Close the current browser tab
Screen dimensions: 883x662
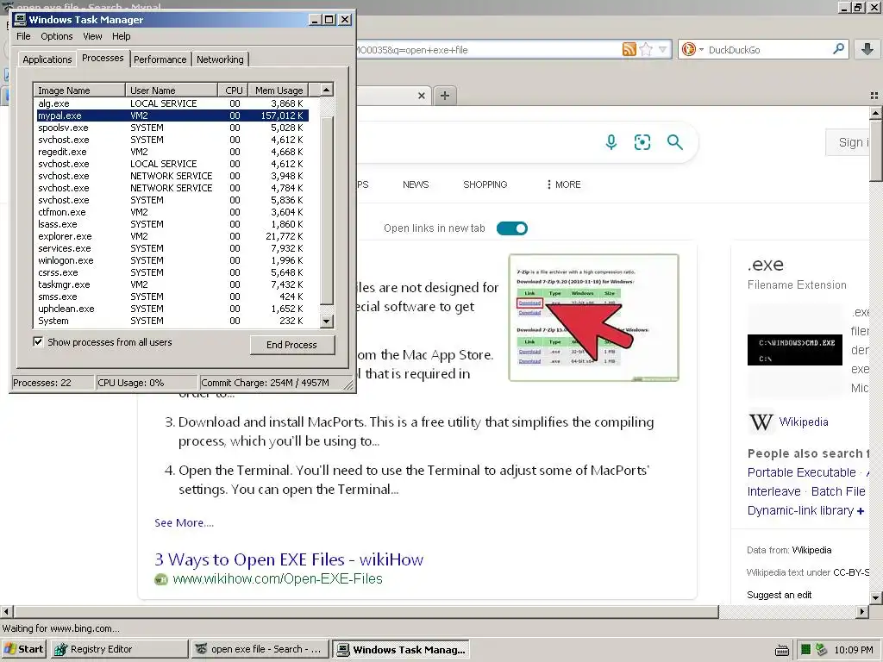point(421,96)
